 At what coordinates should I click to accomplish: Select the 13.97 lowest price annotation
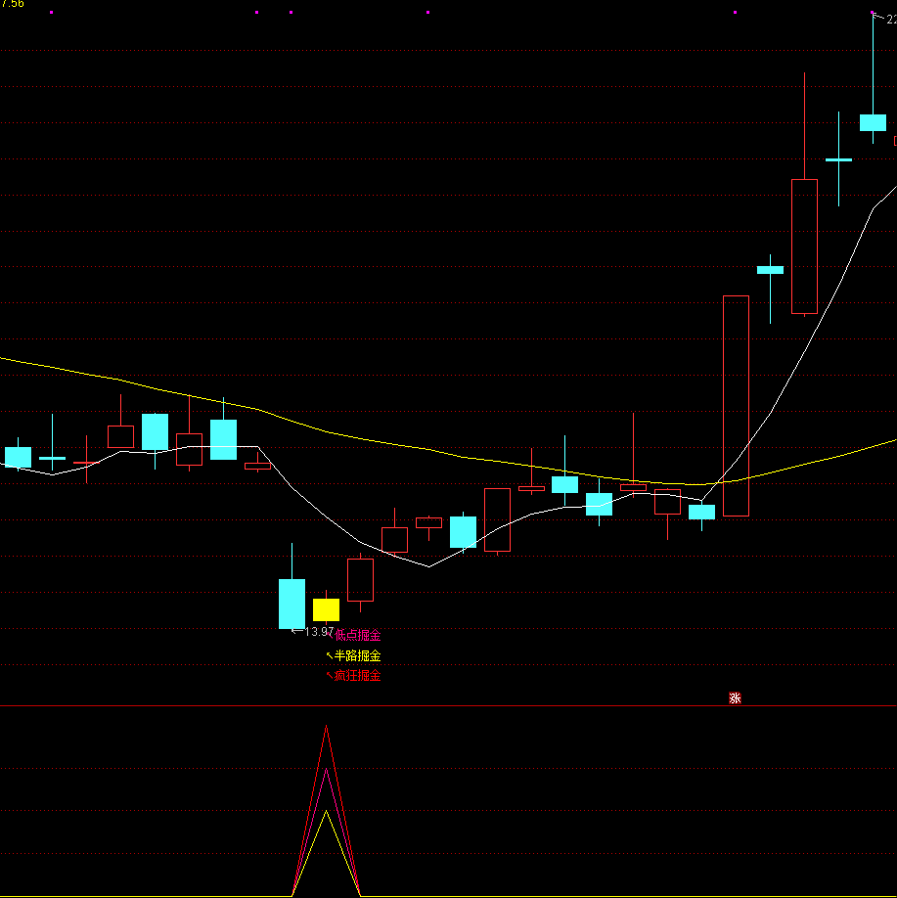tap(318, 632)
